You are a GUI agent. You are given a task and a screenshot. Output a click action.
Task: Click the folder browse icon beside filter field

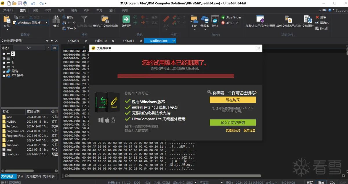click(x=55, y=48)
